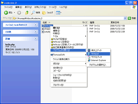Viewport: 138px width, 104px height.
Task: Choose 編集(E) in the context menu
Action: [69, 30]
